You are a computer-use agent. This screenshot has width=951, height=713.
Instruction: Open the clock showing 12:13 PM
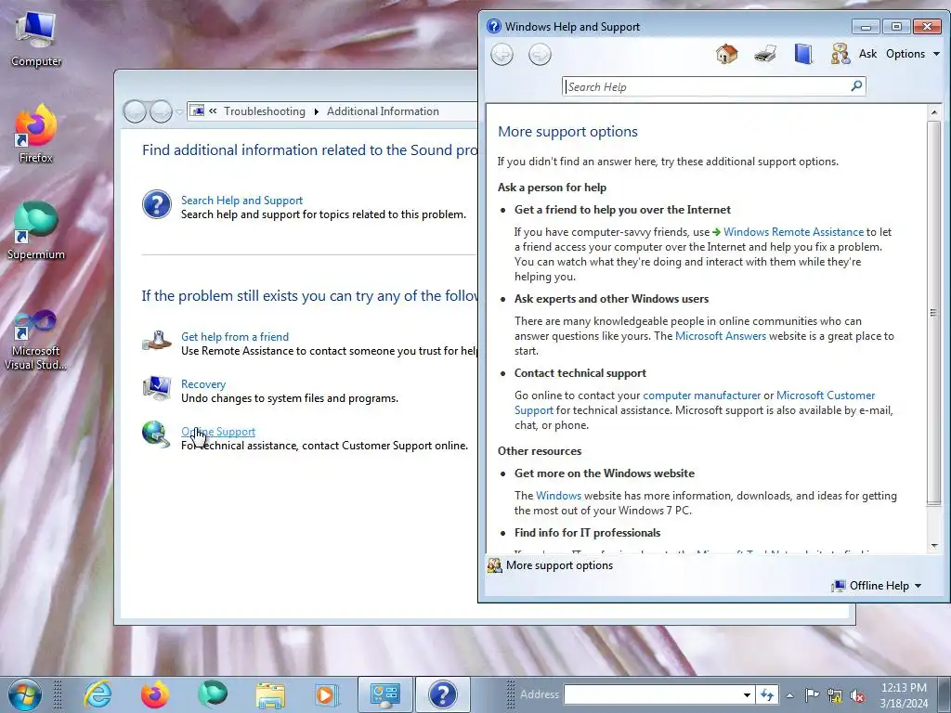point(904,694)
